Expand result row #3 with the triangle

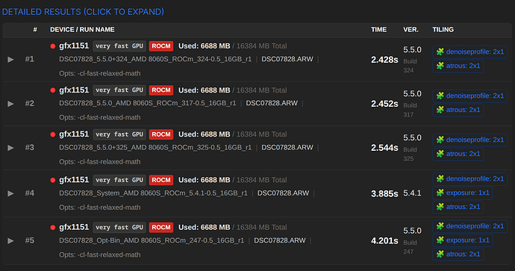pos(10,148)
